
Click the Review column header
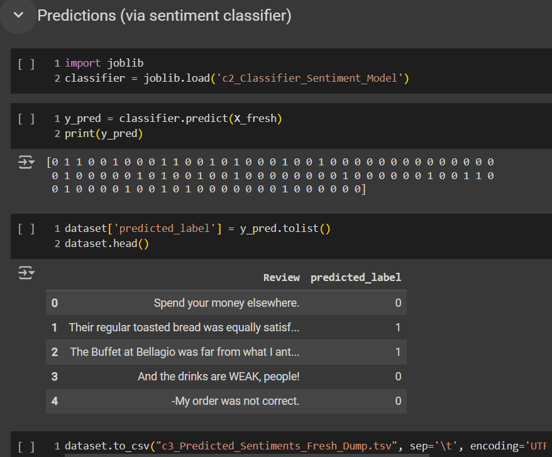point(281,277)
